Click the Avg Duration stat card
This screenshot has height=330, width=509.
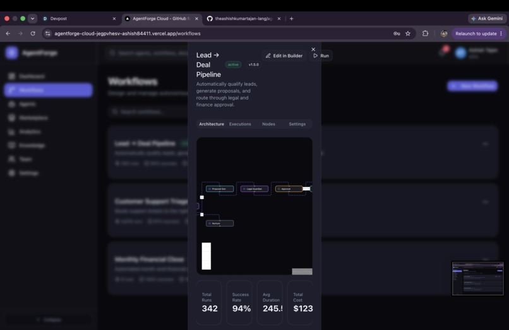(270, 302)
